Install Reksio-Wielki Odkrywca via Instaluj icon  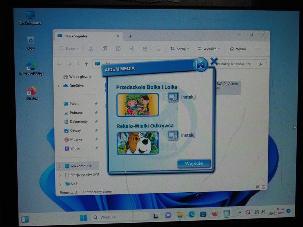pos(173,135)
